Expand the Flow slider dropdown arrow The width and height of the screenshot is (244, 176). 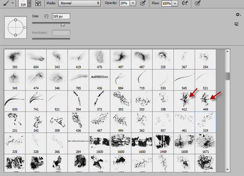pos(175,3)
